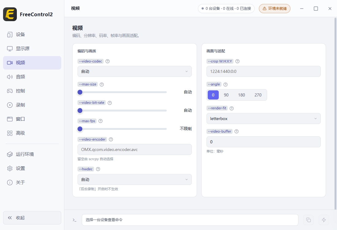Viewport: 337px width, 230px height.
Task: Show help for --video-bit-rate option
Action: tap(110, 103)
